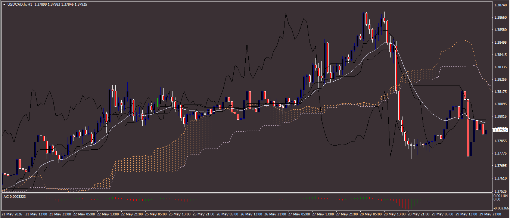
Task: Click the 22 May 21:00 time label
Action: pos(132,215)
